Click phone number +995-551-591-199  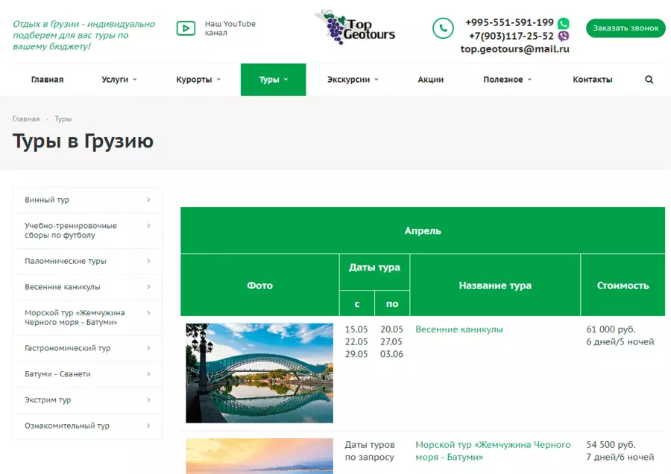(509, 22)
